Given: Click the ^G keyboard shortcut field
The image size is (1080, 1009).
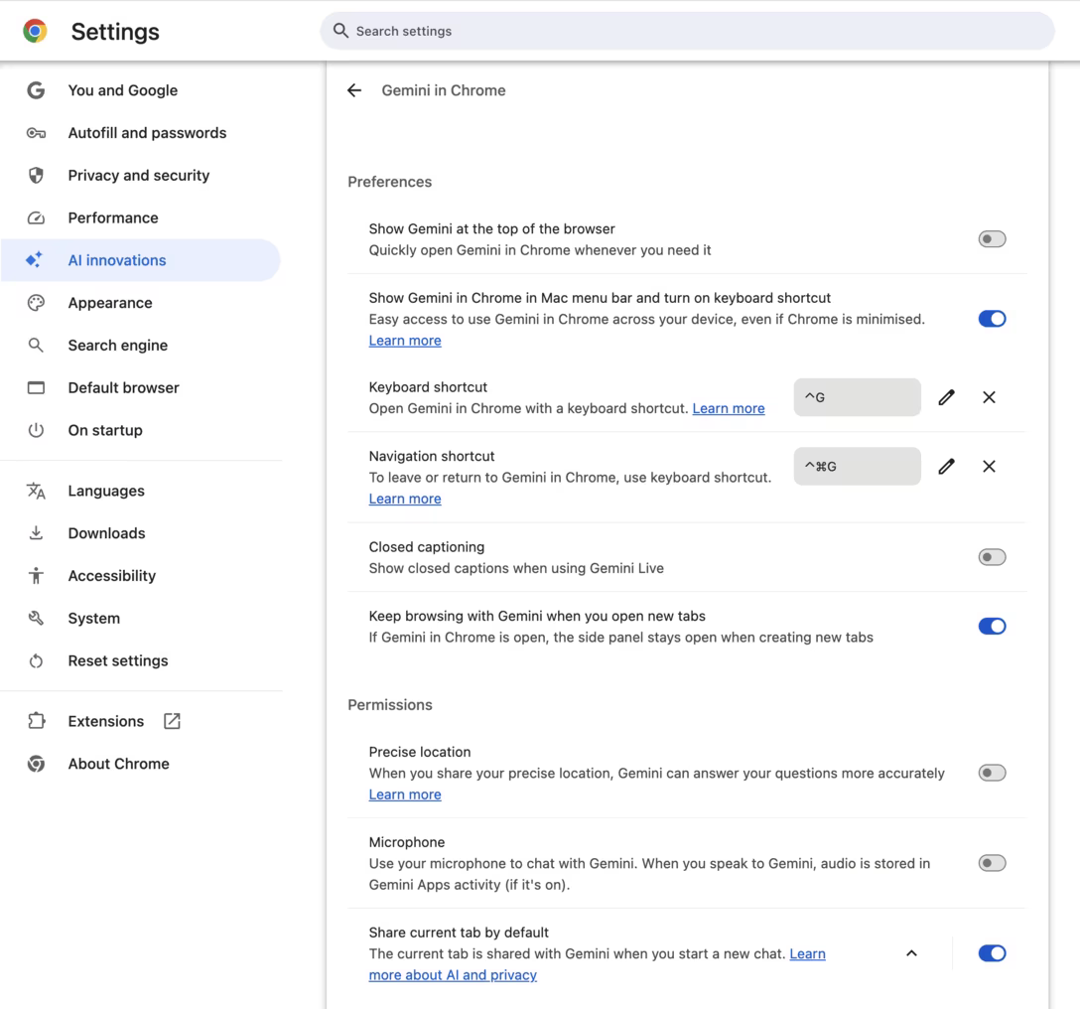Looking at the screenshot, I should 857,397.
